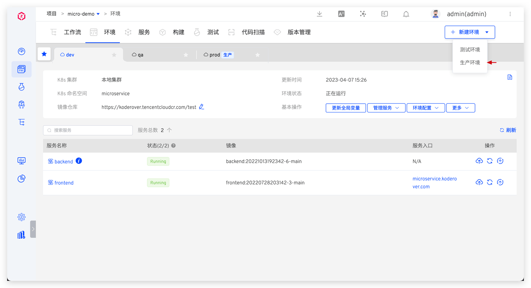Open the dashboard icon in left sidebar
Image resolution: width=531 pixels, height=288 pixels.
[21, 51]
